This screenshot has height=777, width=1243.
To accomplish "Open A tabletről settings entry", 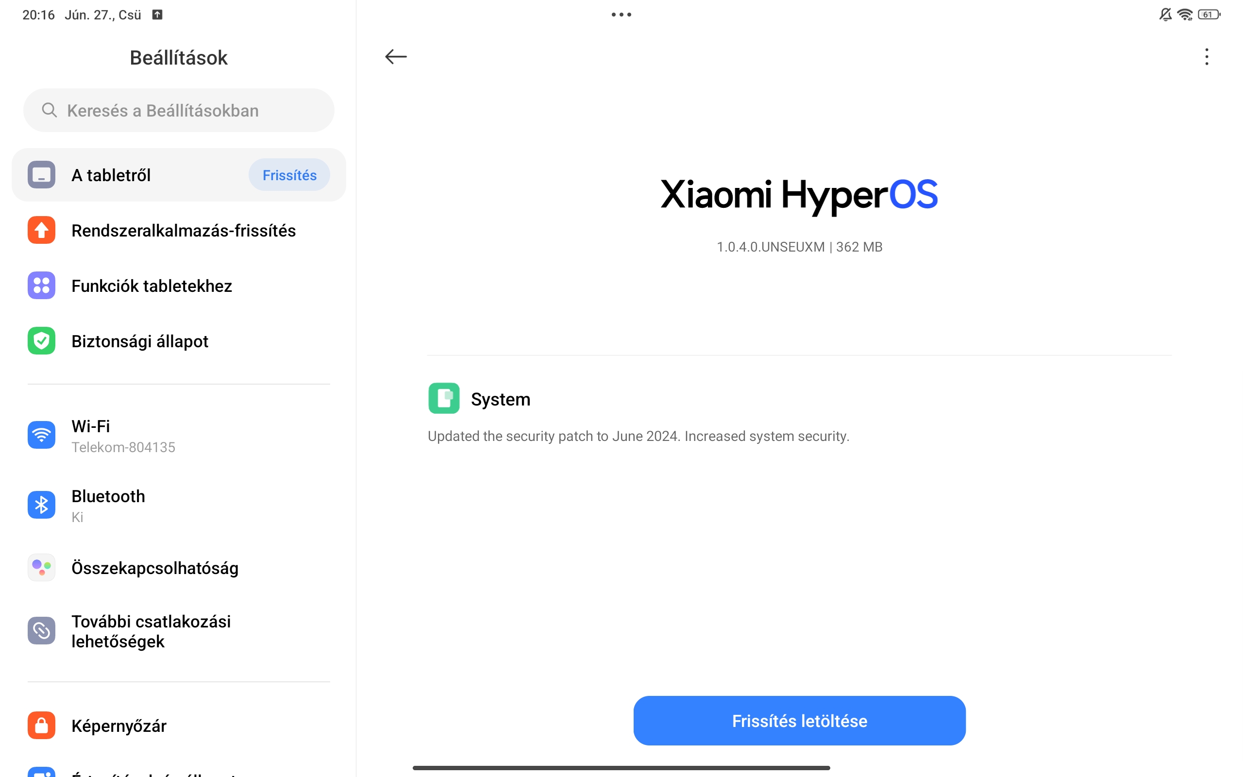I will [x=179, y=175].
